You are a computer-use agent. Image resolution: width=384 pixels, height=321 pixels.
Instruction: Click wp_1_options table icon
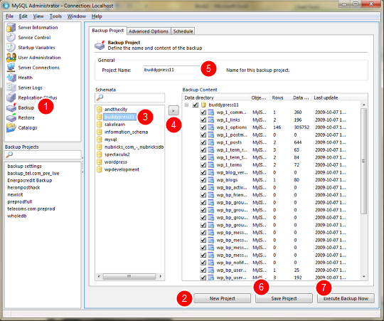pos(211,127)
